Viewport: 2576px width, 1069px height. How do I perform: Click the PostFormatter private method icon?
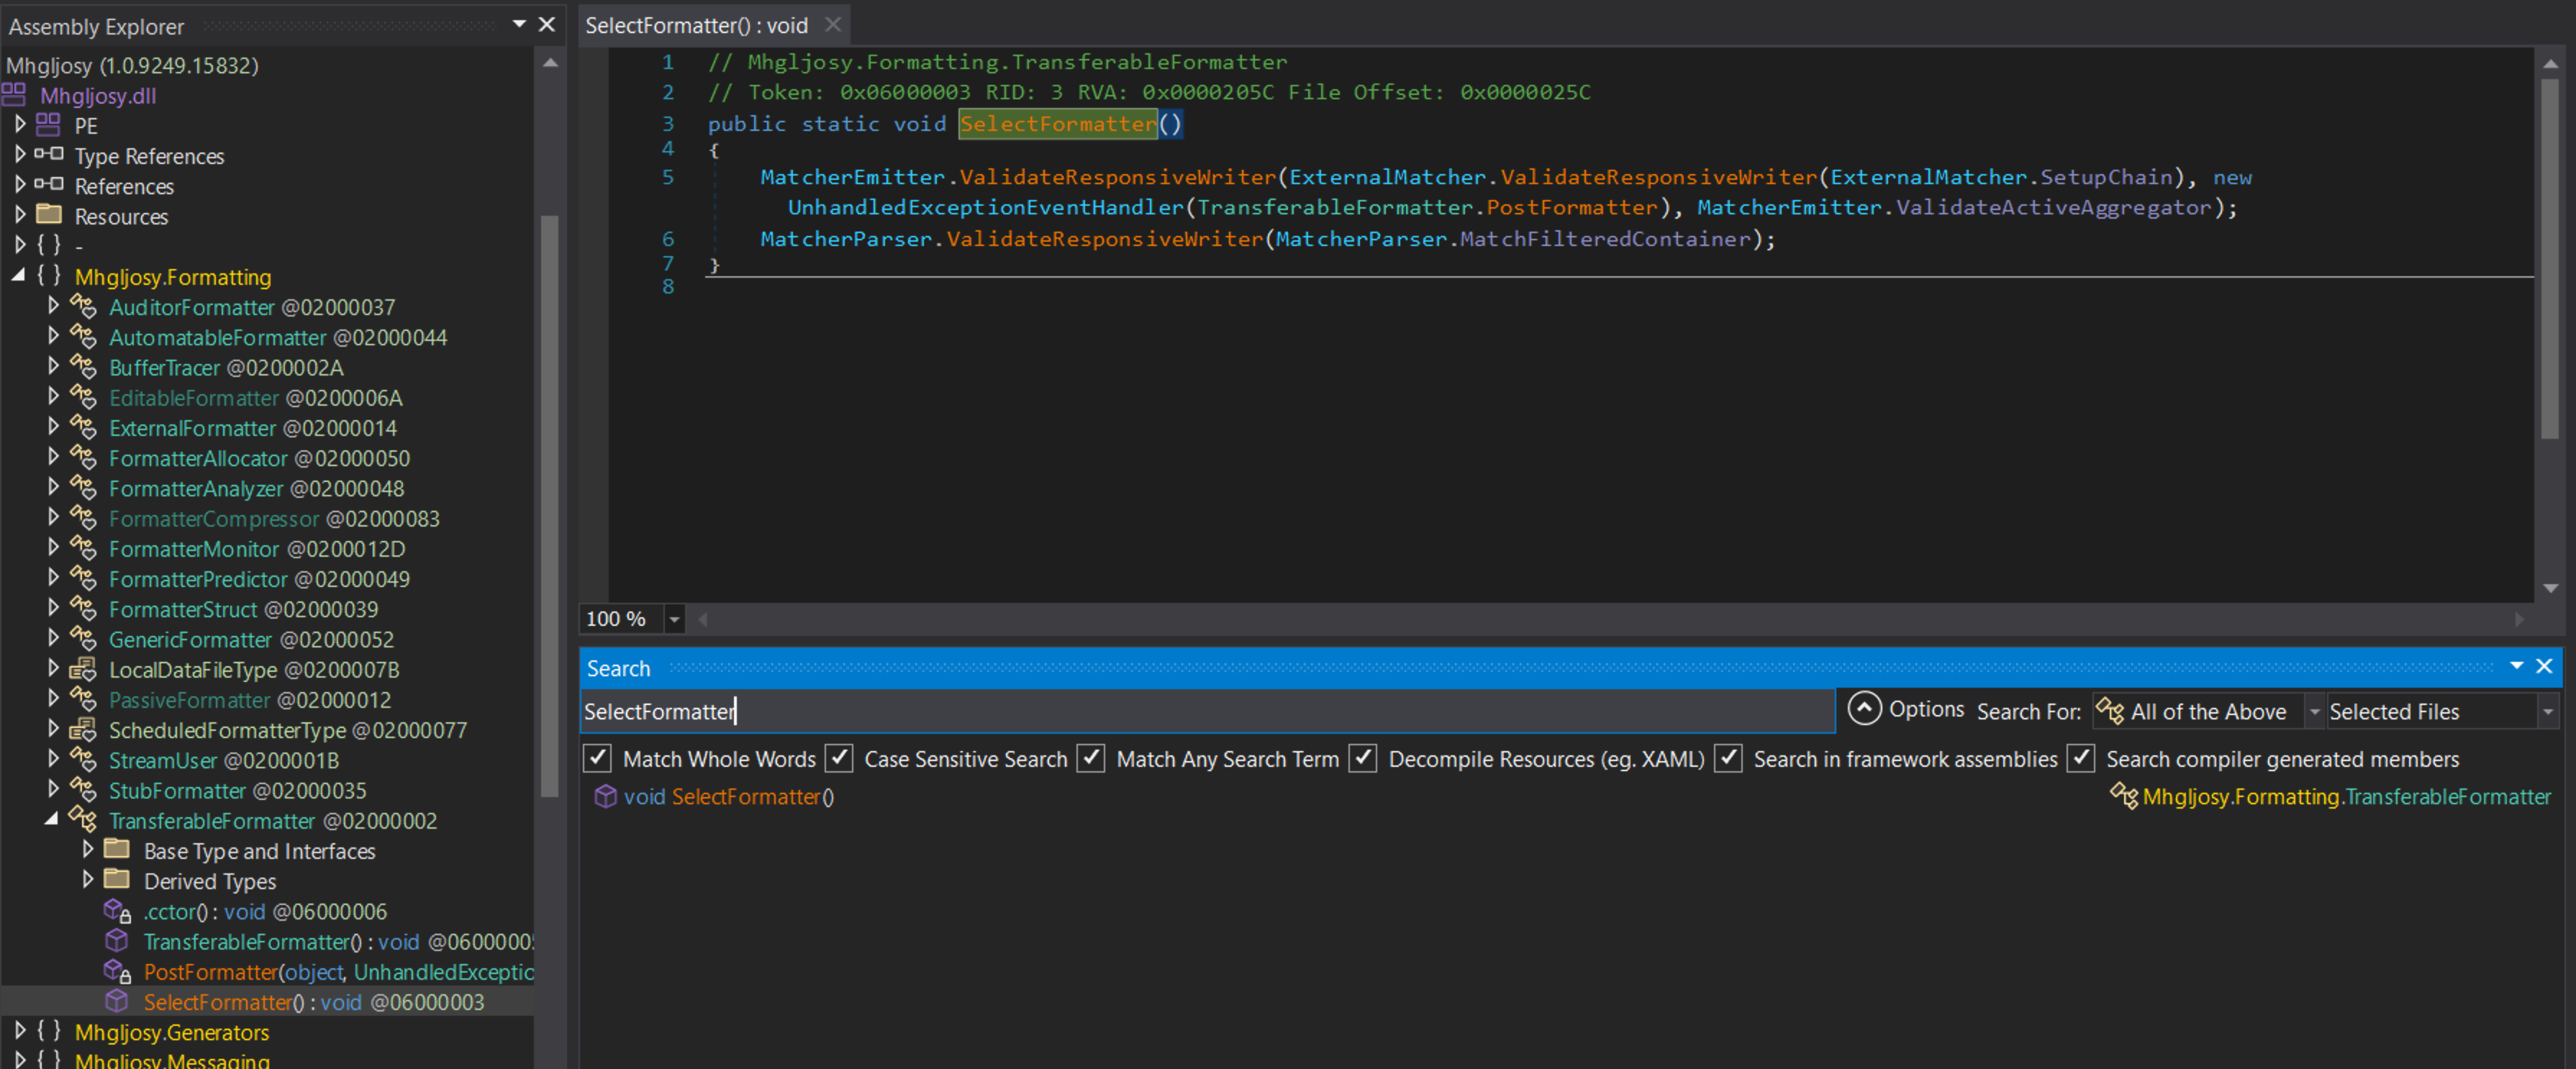click(x=117, y=971)
